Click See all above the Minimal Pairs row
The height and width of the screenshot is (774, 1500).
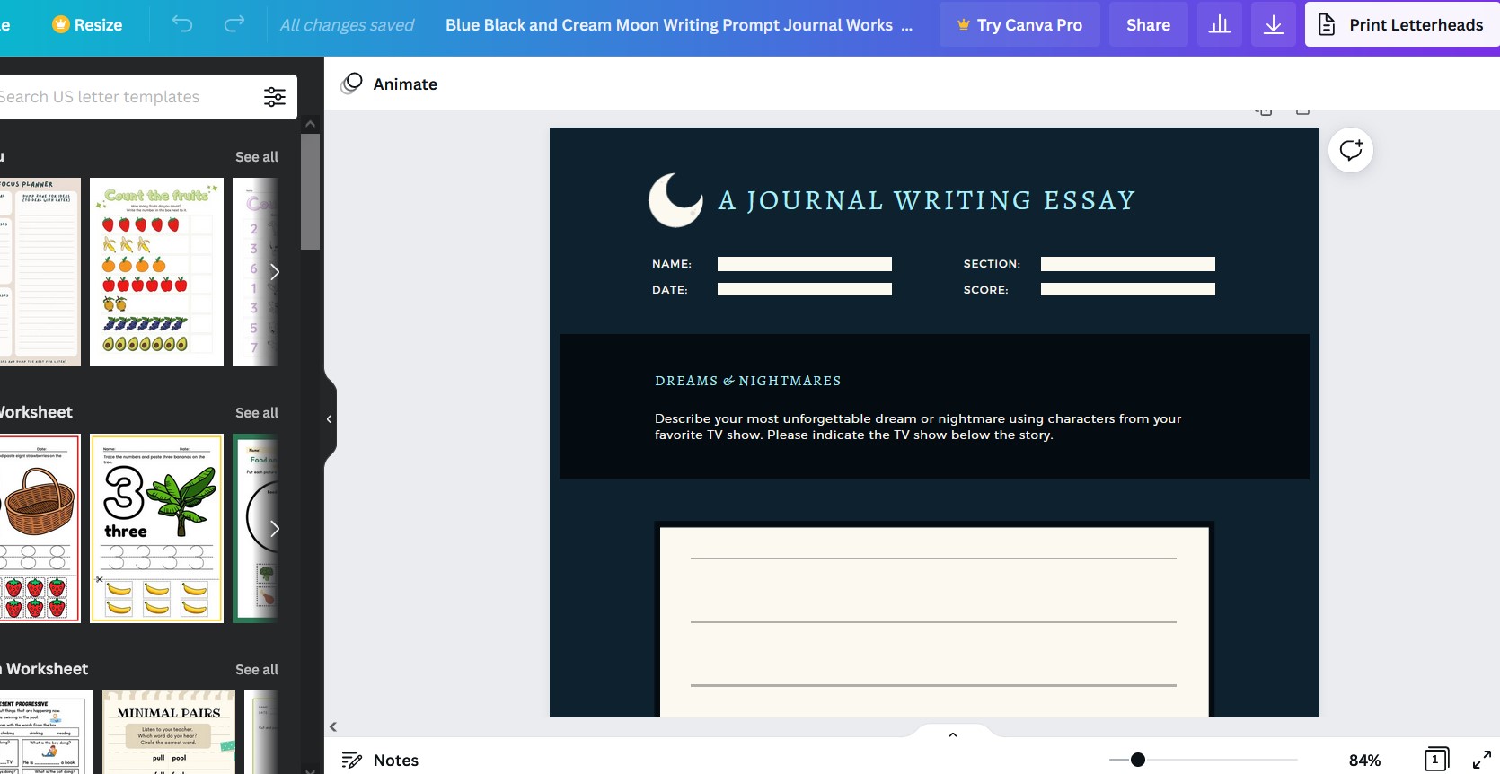257,669
